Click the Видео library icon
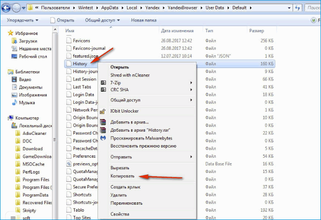Viewport: 321px width, 220px height. tap(14, 80)
